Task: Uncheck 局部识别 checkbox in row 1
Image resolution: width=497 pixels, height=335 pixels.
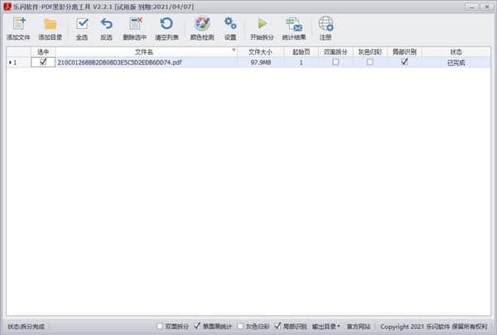Action: [404, 62]
